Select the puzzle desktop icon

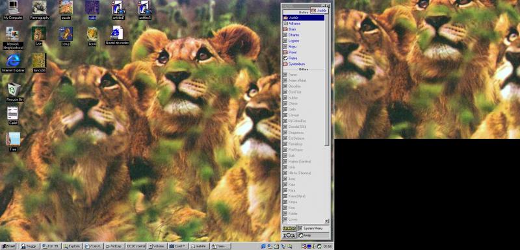[x=66, y=10]
